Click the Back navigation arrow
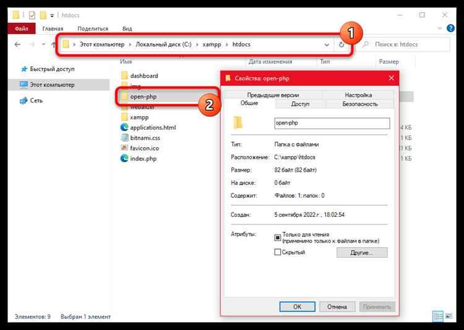Image resolution: width=464 pixels, height=330 pixels. point(17,44)
